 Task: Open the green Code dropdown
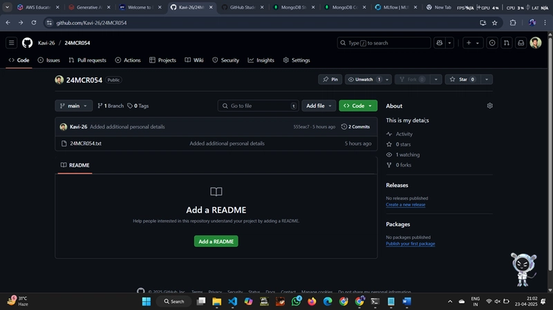(358, 106)
